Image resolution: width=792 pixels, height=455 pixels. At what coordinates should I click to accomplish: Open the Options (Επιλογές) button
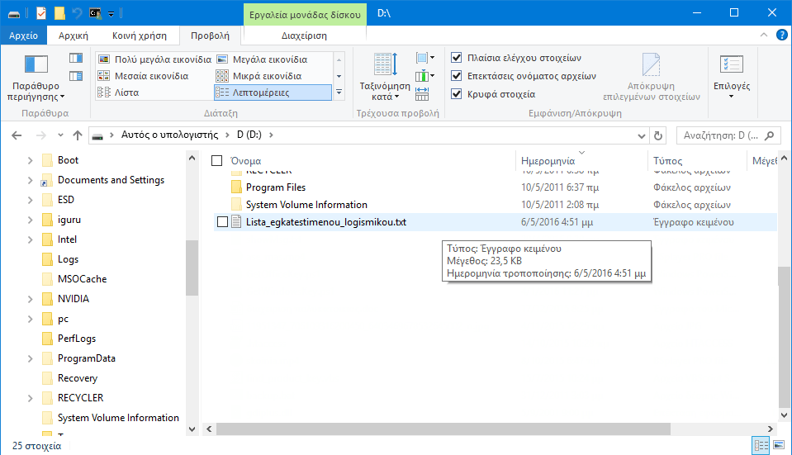[731, 78]
